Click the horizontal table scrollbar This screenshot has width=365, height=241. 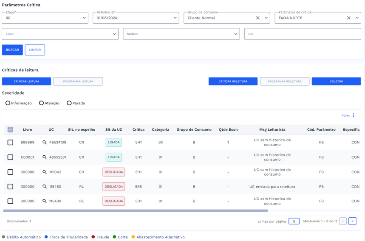pyautogui.click(x=135, y=210)
